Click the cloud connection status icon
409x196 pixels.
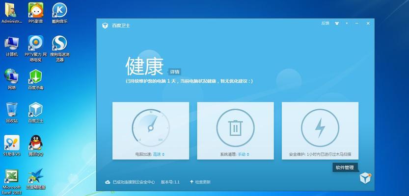[108, 182]
